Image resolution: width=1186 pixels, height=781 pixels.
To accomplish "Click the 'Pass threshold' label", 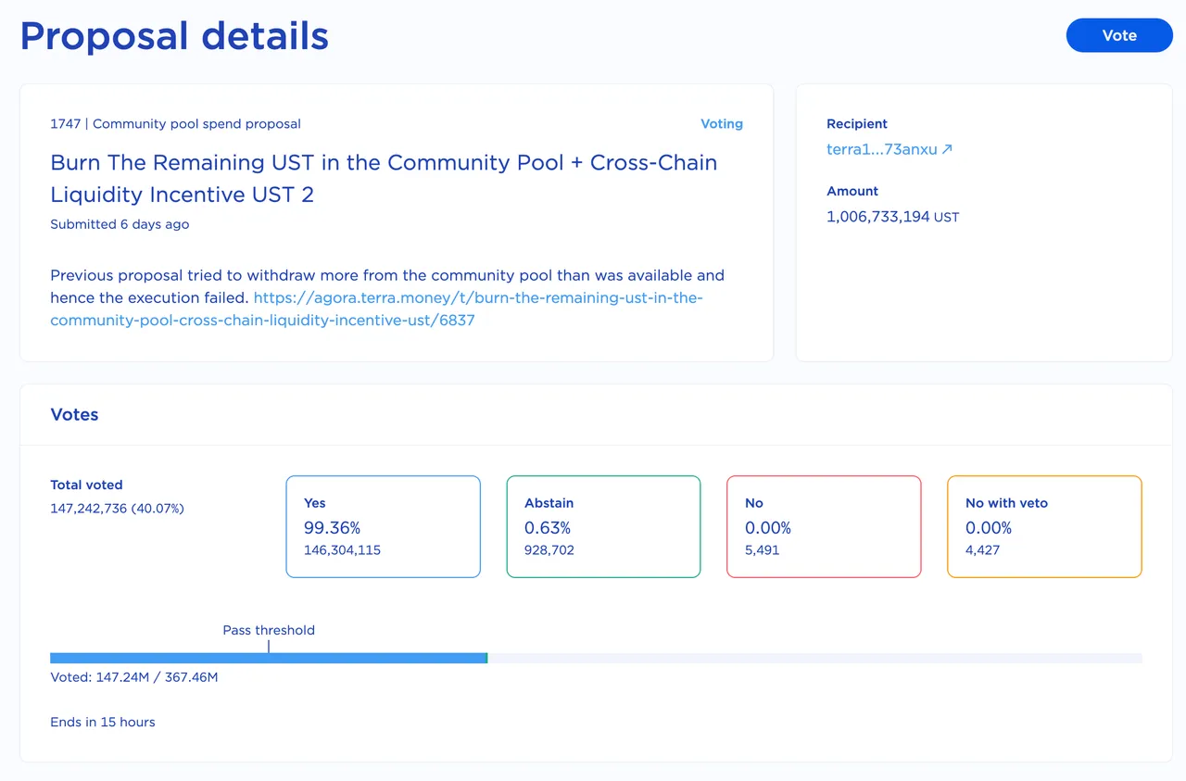I will (269, 630).
